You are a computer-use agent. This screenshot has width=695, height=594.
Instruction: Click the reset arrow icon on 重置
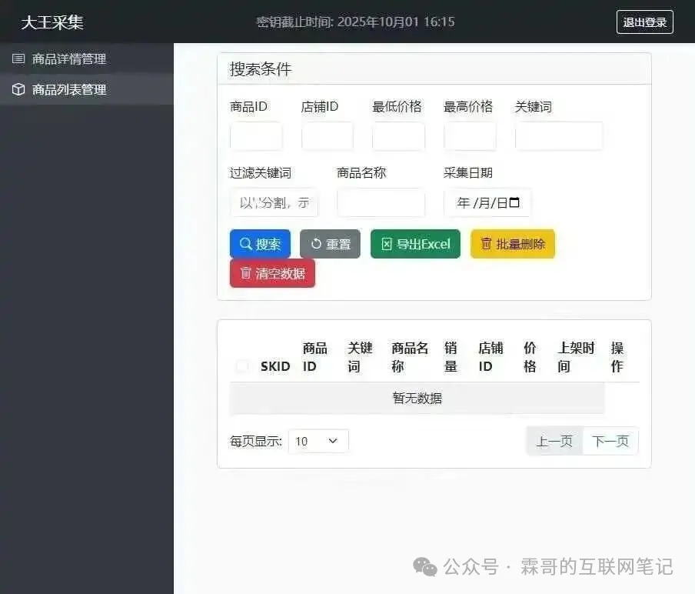coord(316,244)
